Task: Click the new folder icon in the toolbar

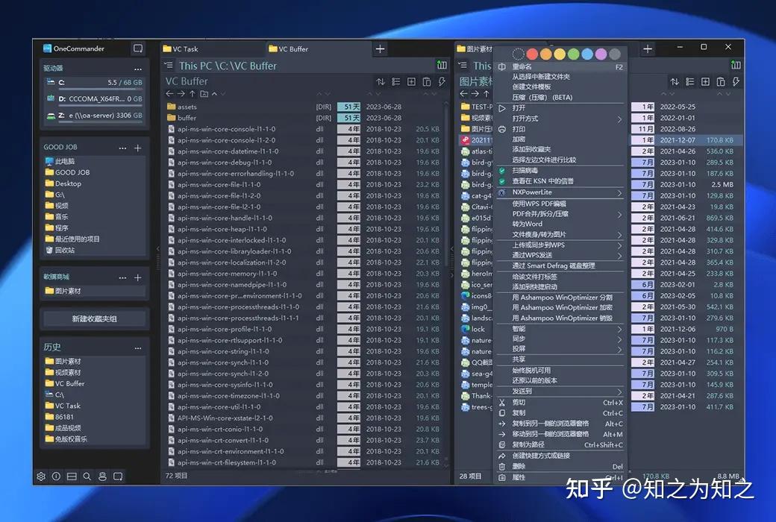Action: [x=411, y=81]
